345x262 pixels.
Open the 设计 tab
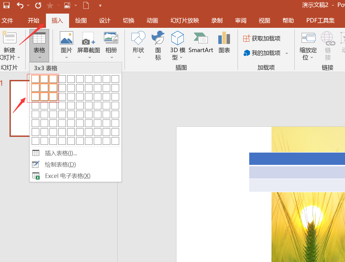(105, 21)
